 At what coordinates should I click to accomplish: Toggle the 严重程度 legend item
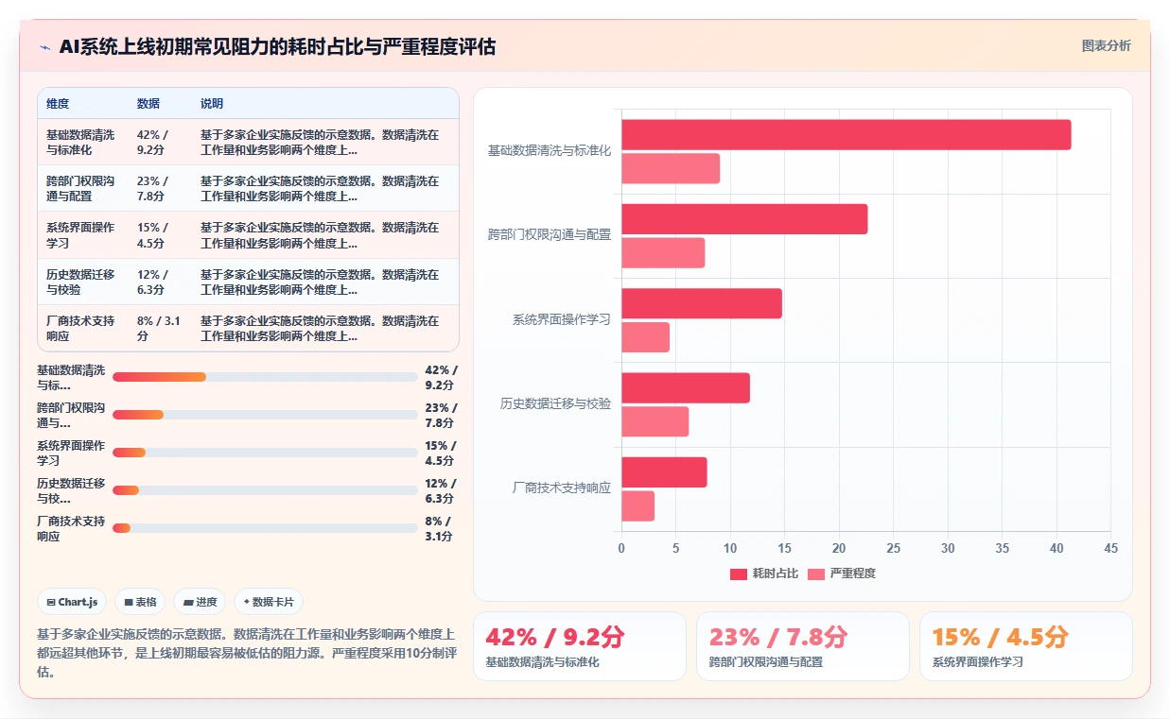(842, 573)
